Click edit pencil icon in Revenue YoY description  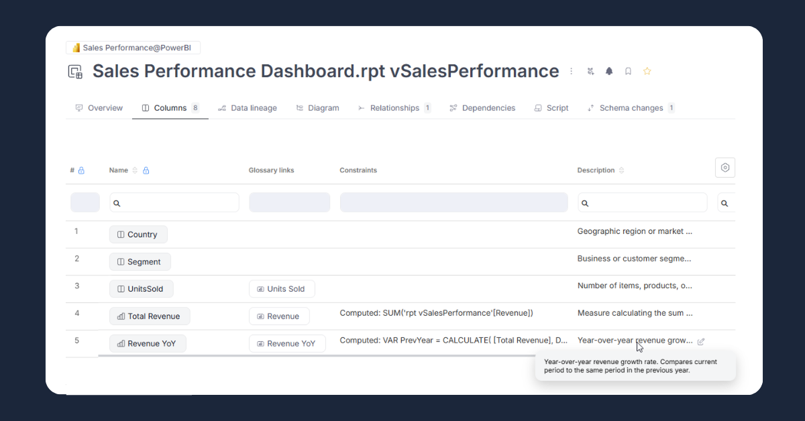[701, 341]
